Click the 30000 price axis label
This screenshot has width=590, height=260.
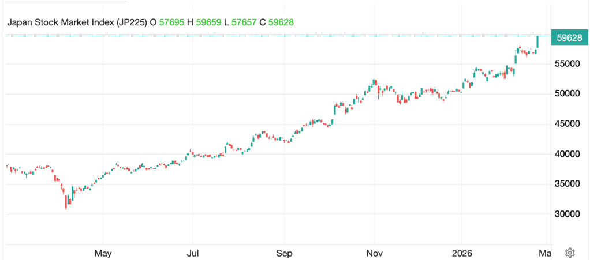[567, 214]
